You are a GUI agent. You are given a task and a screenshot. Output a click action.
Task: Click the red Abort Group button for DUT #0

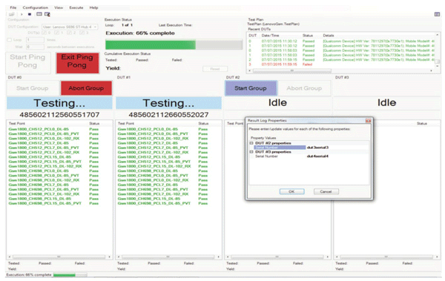point(86,88)
